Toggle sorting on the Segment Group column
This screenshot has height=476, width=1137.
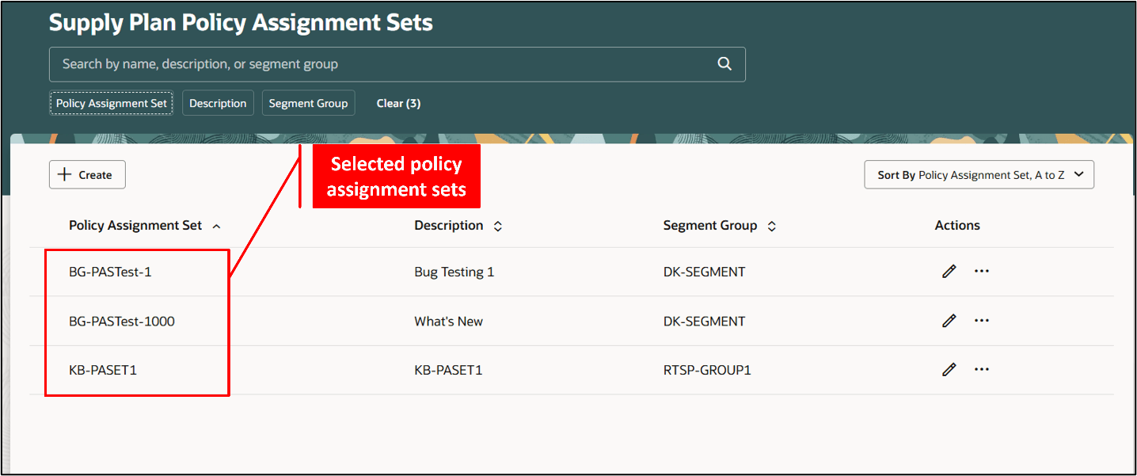770,225
